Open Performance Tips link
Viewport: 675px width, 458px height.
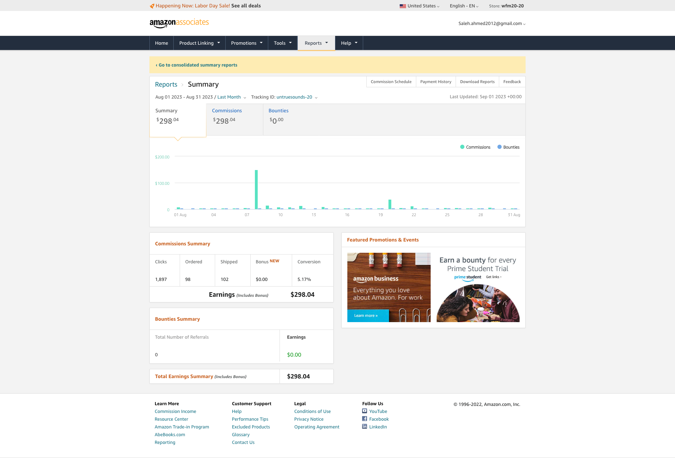250,419
